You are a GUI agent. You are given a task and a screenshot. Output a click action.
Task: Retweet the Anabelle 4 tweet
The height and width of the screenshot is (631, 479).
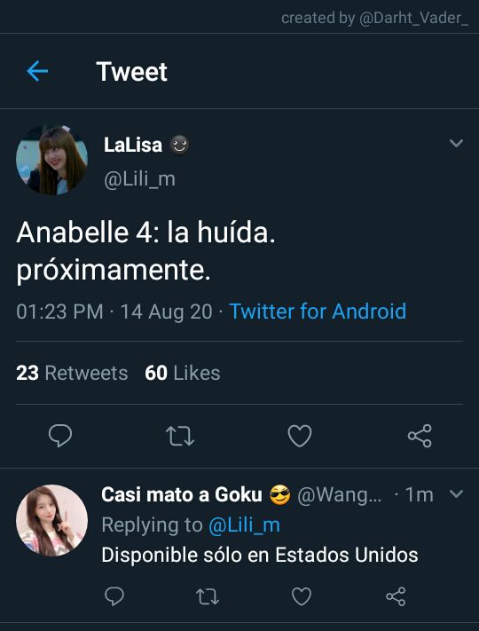180,437
